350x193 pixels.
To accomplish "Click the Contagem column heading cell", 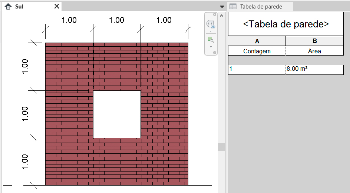I will pyautogui.click(x=257, y=51).
